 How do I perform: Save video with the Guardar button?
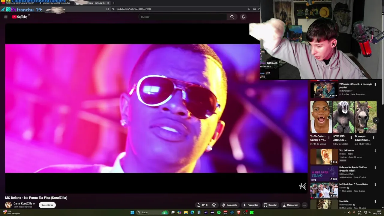(x=270, y=205)
